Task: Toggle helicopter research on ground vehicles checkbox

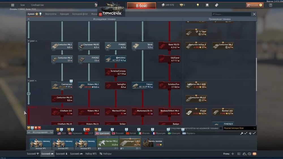Action: (221, 128)
